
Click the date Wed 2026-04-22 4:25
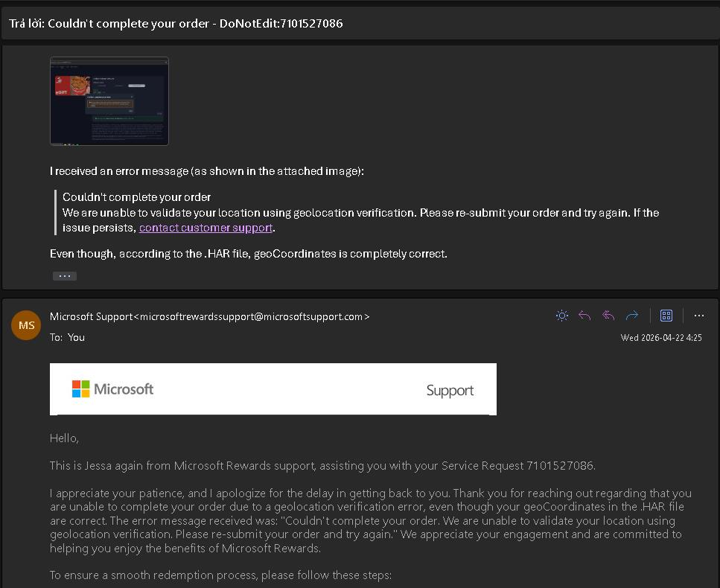click(x=661, y=338)
